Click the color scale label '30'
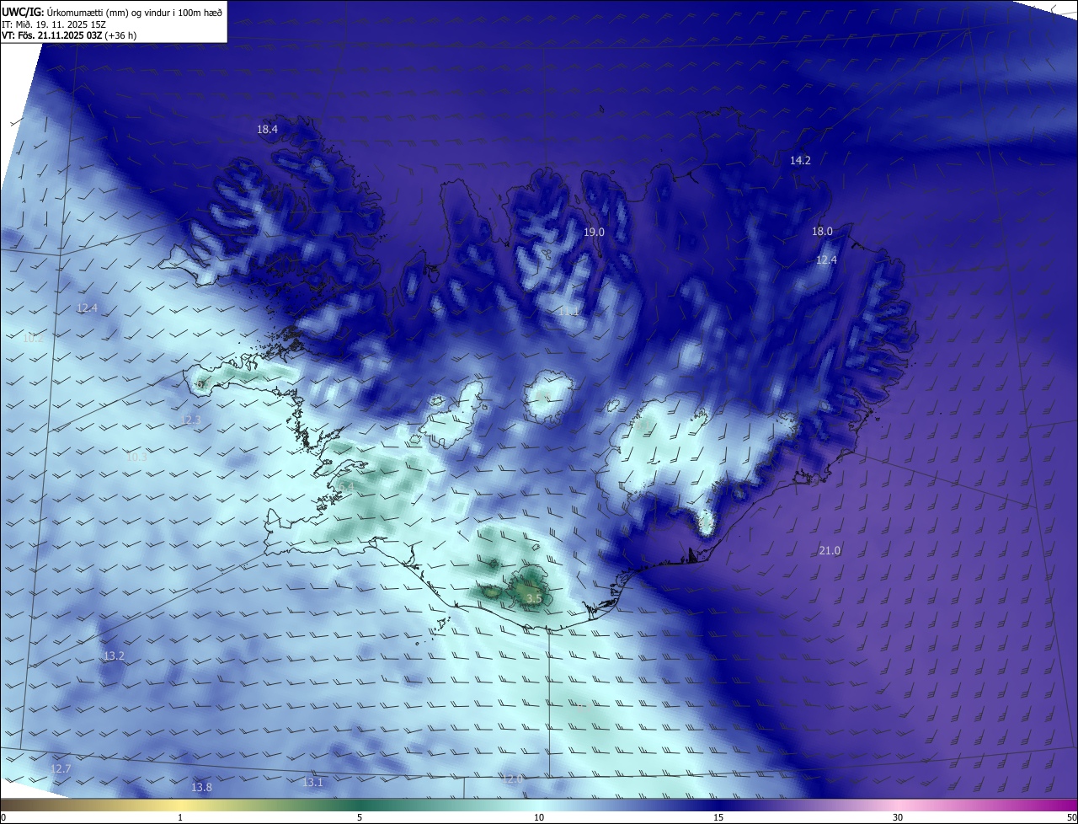Viewport: 1078px width, 824px height. [x=898, y=817]
